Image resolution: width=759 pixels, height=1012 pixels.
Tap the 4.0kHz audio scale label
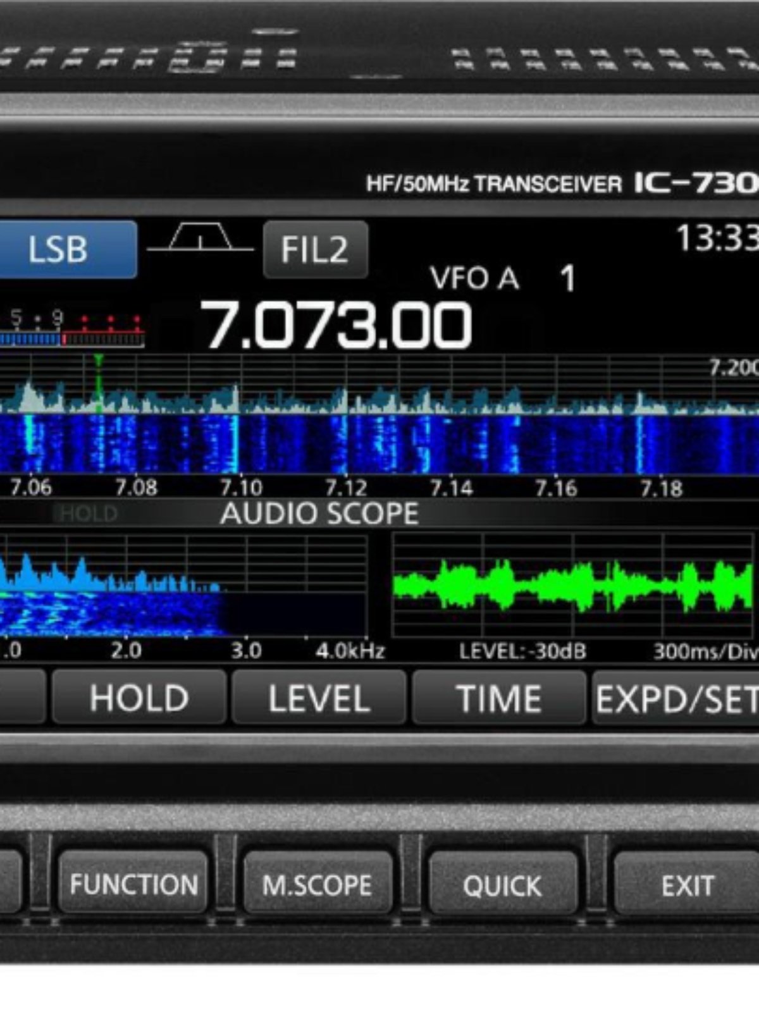point(350,651)
